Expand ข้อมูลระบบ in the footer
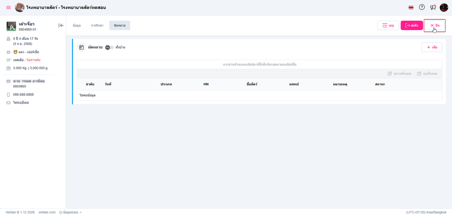452x216 pixels. pos(70,212)
